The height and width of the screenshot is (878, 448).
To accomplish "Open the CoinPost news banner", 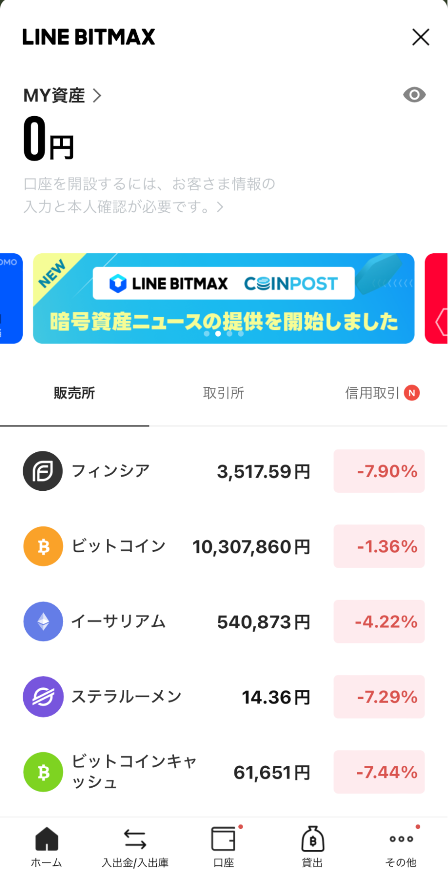I will click(223, 298).
